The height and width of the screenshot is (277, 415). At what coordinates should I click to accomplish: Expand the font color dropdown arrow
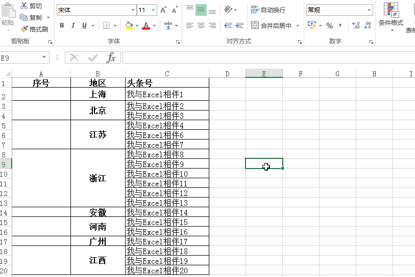click(x=154, y=25)
